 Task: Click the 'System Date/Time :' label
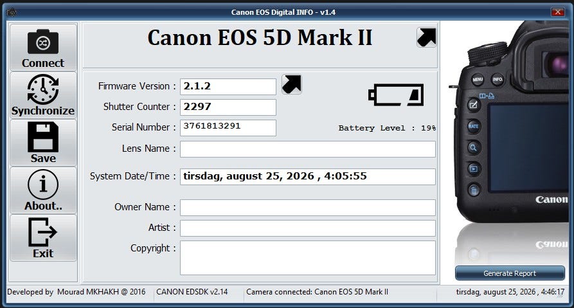pos(133,176)
